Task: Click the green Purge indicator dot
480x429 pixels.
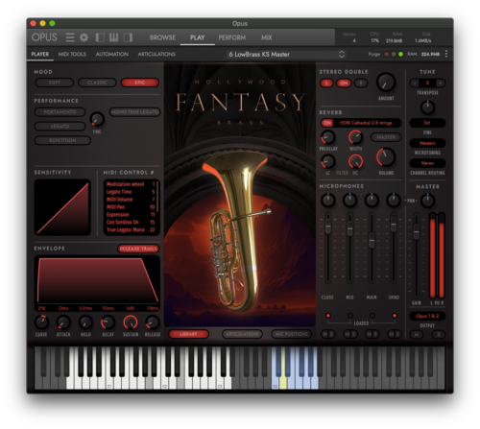Action: coord(400,54)
